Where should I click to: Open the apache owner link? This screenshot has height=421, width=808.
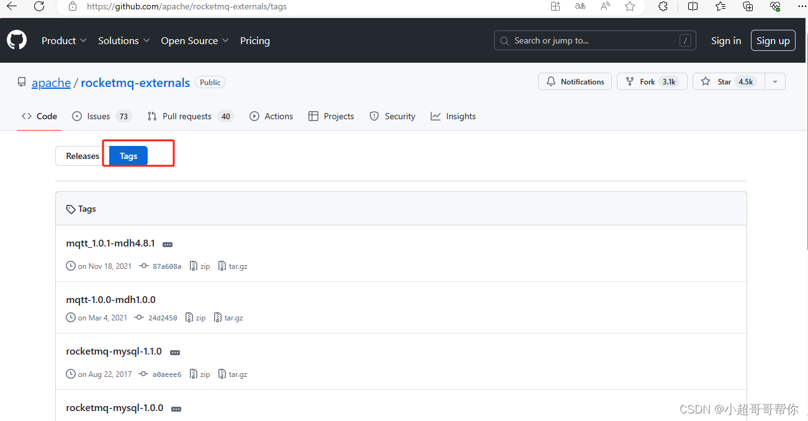pos(52,83)
